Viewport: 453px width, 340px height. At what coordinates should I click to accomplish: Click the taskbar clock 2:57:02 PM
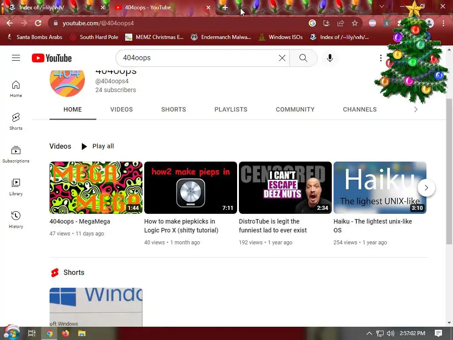(412, 333)
